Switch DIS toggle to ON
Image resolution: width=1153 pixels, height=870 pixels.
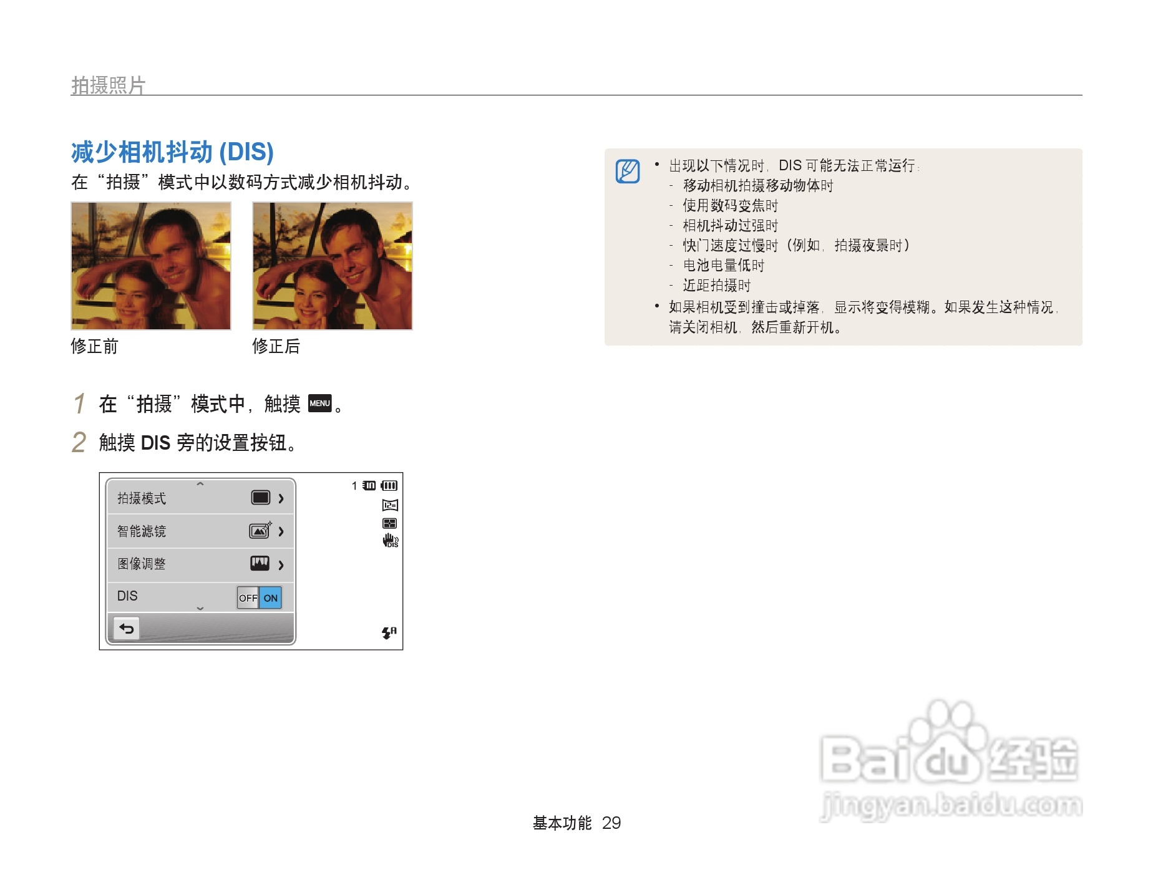[x=271, y=597]
